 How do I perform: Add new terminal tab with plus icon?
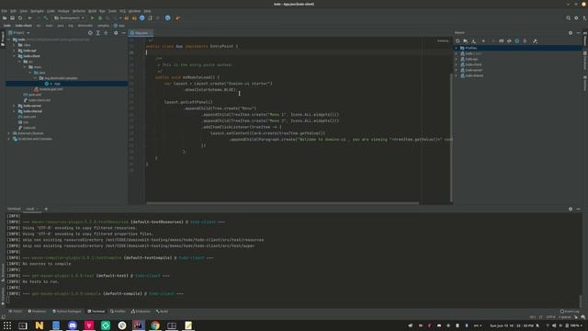pos(46,209)
